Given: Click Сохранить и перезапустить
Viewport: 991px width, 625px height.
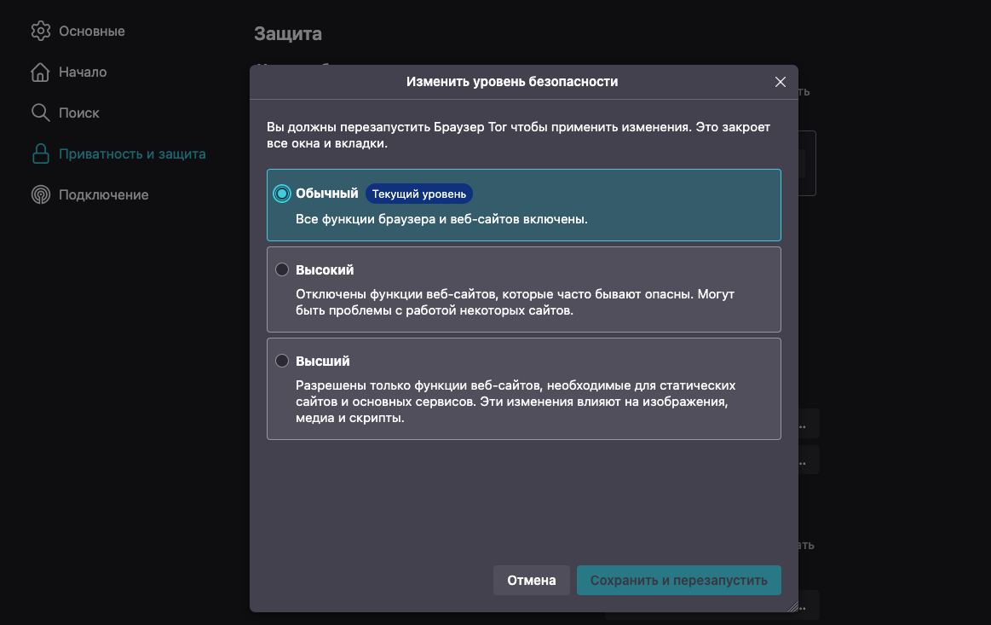Looking at the screenshot, I should coord(678,580).
